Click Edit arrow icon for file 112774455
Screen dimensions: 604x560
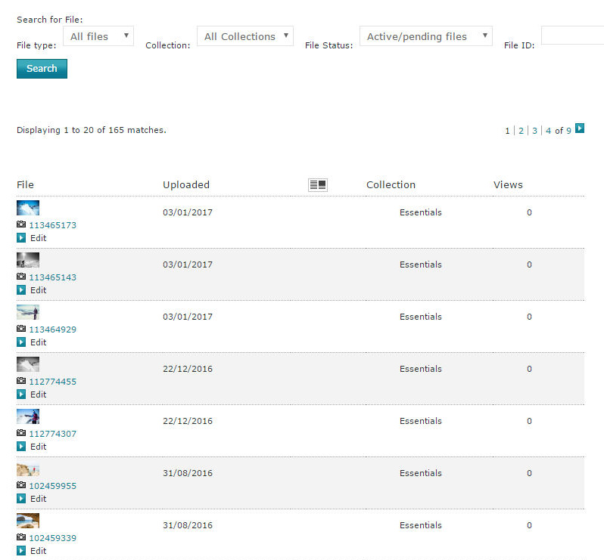[21, 394]
